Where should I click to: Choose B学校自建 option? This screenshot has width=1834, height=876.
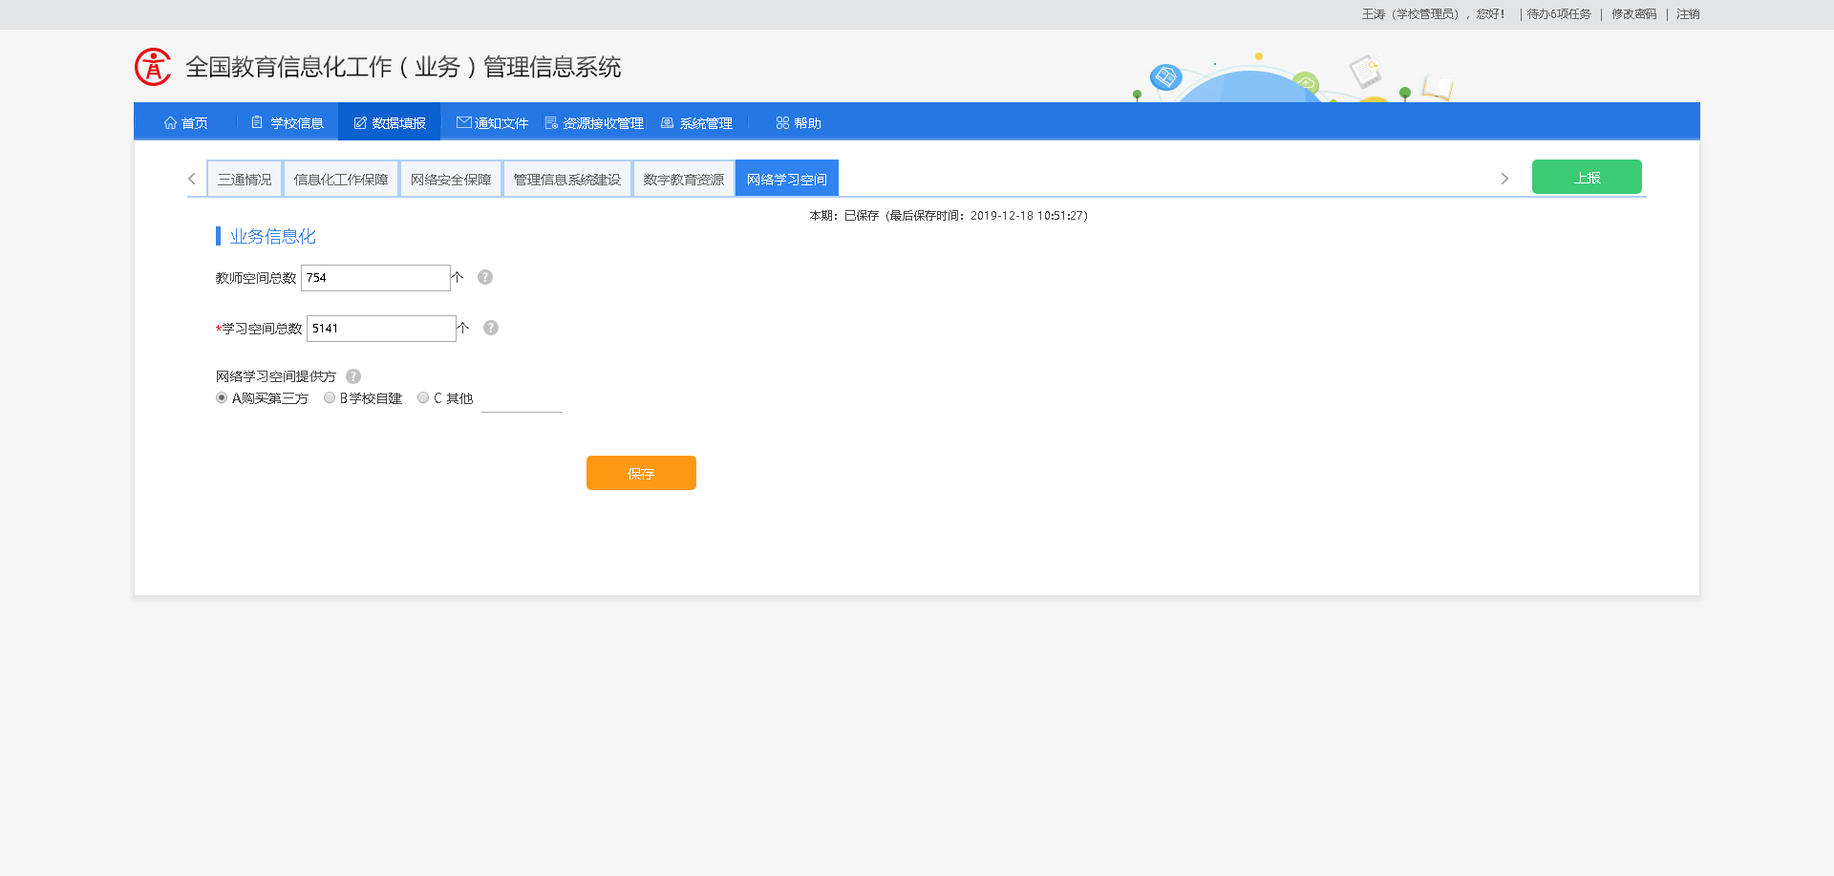pyautogui.click(x=329, y=397)
